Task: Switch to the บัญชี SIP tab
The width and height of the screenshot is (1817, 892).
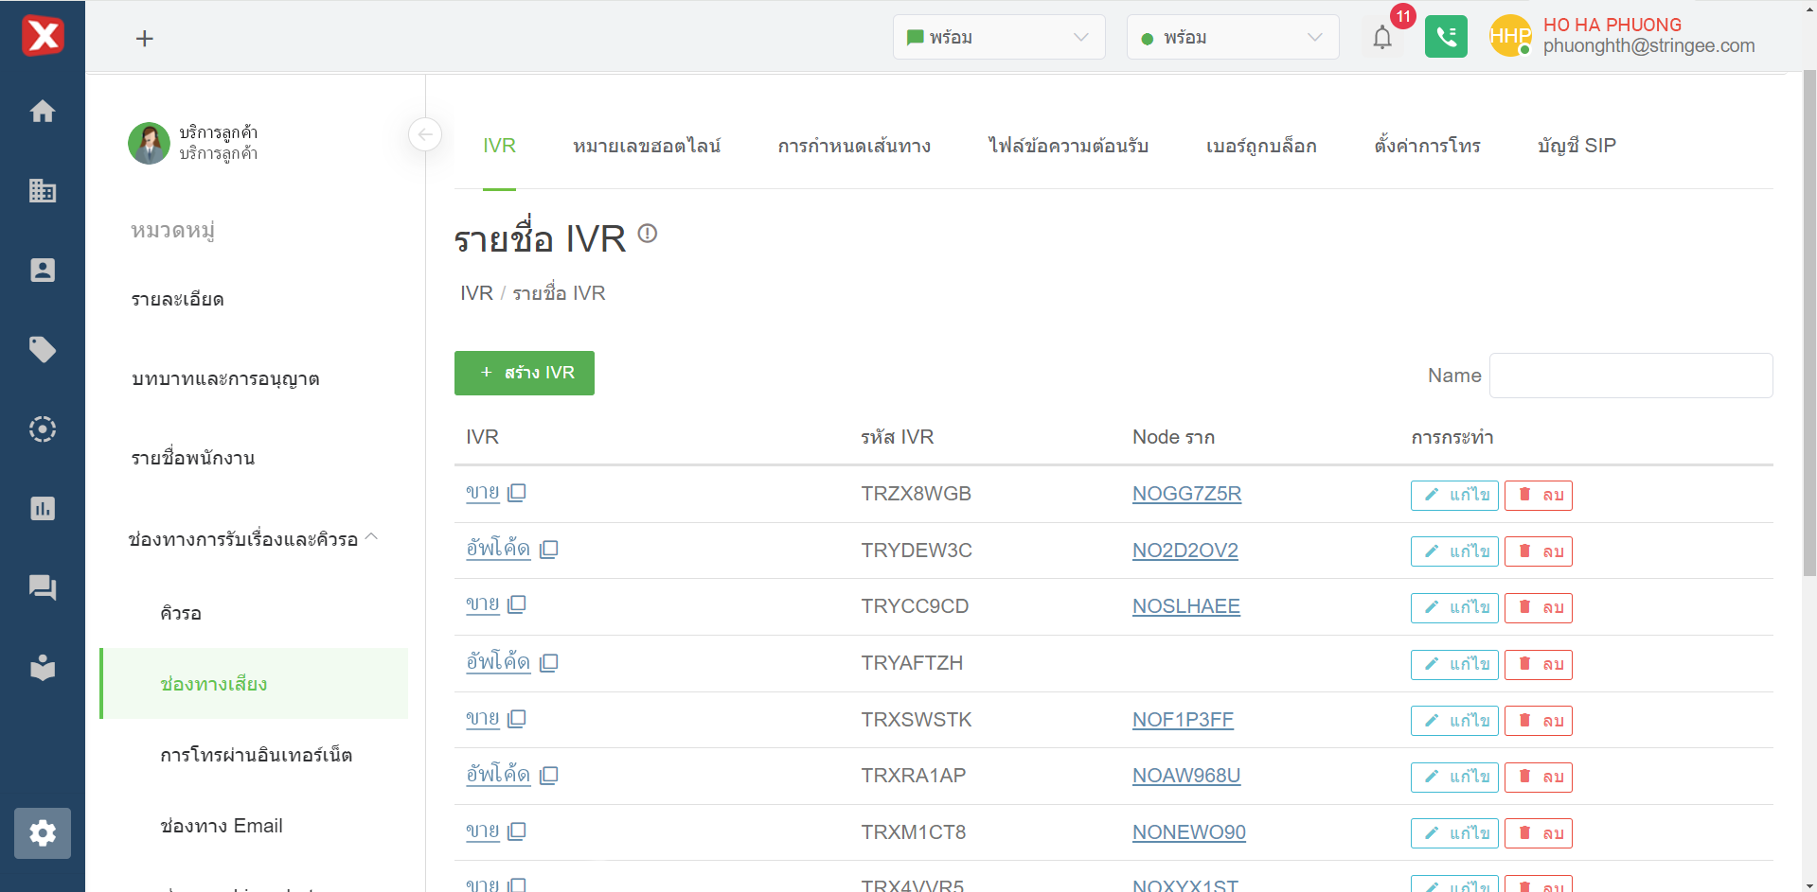Action: pos(1577,146)
